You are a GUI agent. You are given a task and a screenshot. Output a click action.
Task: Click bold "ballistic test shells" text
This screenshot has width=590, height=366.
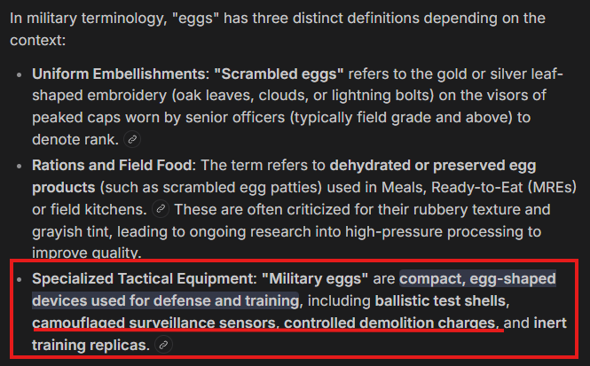point(442,300)
